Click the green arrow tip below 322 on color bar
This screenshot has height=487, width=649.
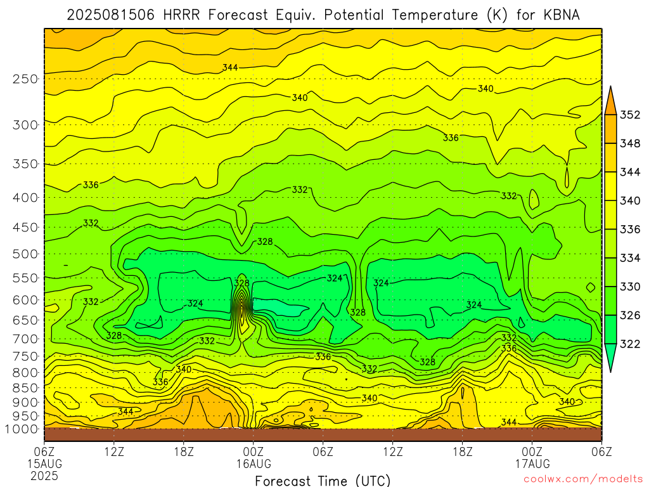point(610,356)
